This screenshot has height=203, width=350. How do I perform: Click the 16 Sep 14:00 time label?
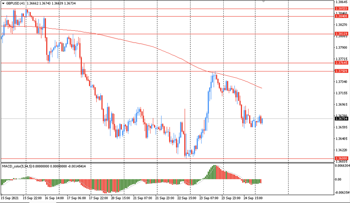click(x=54, y=198)
